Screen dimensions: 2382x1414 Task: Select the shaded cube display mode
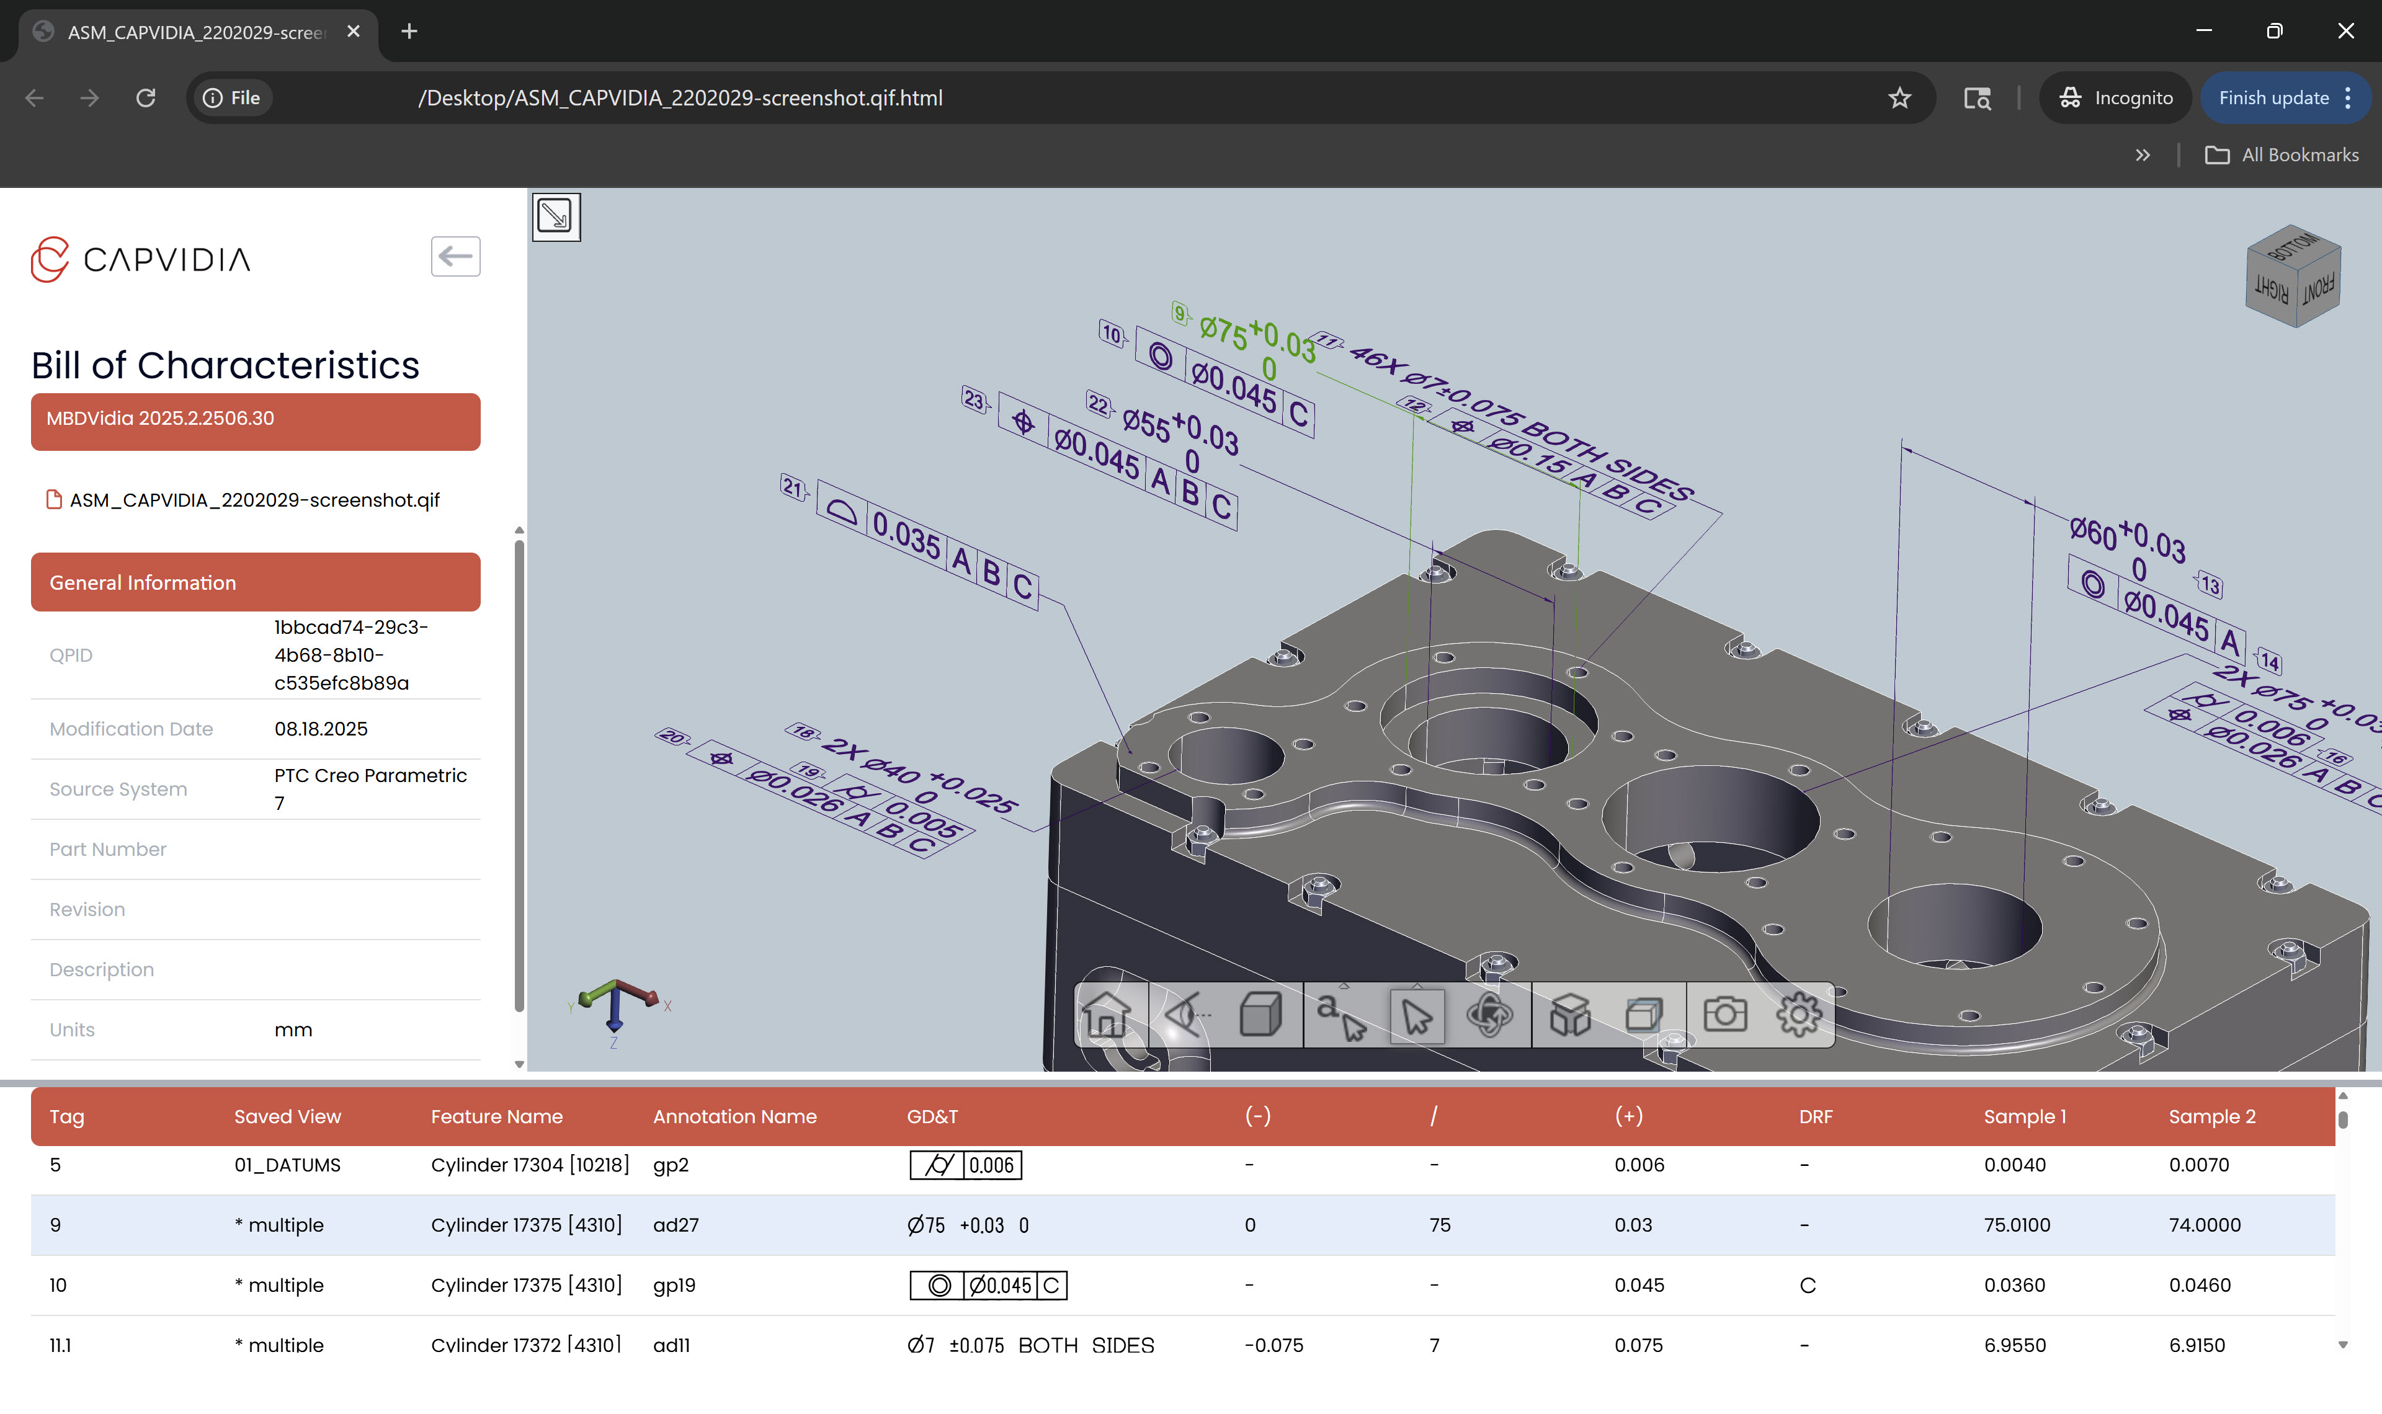[1260, 1015]
